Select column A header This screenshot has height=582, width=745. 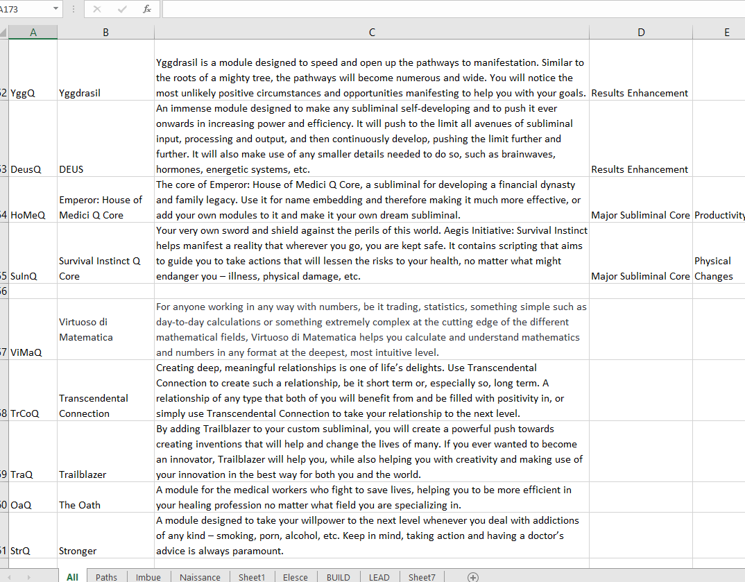(x=33, y=33)
